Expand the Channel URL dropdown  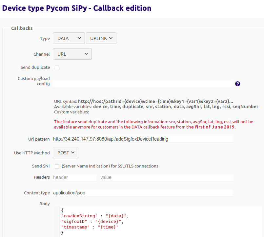point(72,54)
